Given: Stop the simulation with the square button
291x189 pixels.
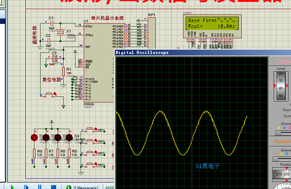Looking at the screenshot, I should 53,187.
